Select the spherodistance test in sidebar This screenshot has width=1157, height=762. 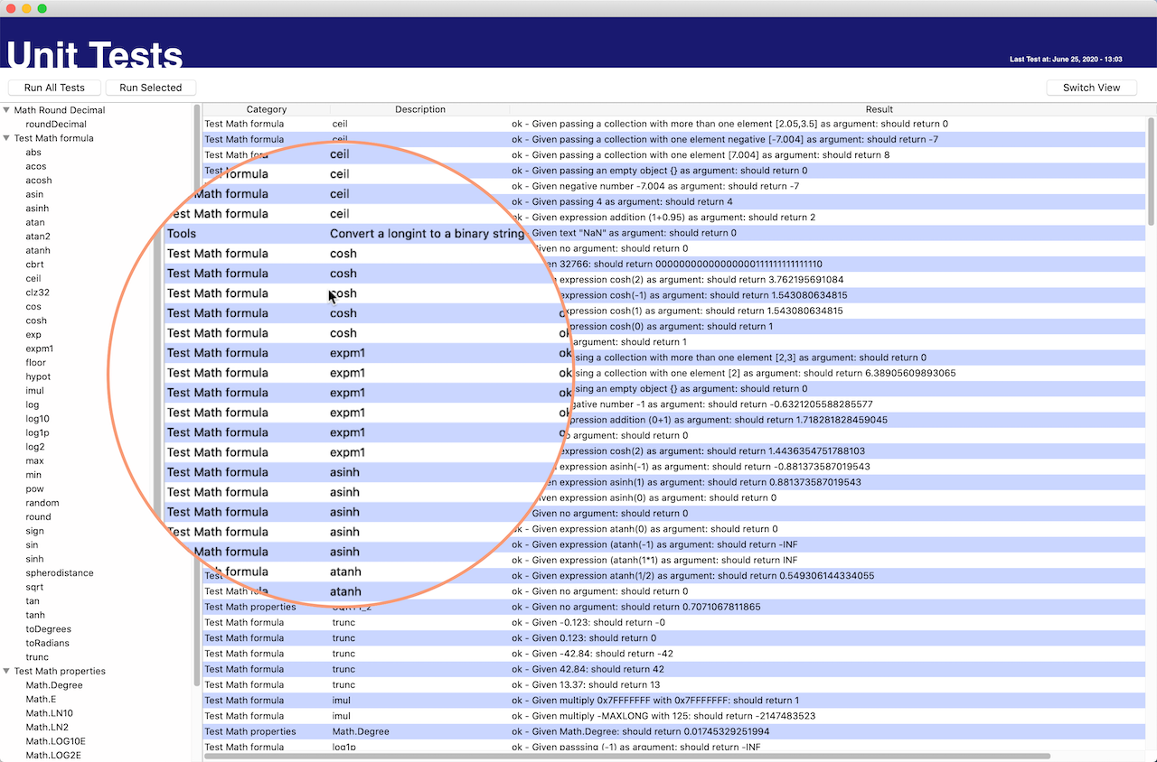coord(60,573)
